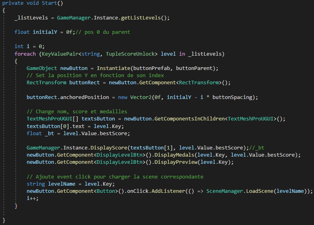Click the foreach keyword
Image resolution: width=314 pixels, height=225 pixels.
[25, 54]
